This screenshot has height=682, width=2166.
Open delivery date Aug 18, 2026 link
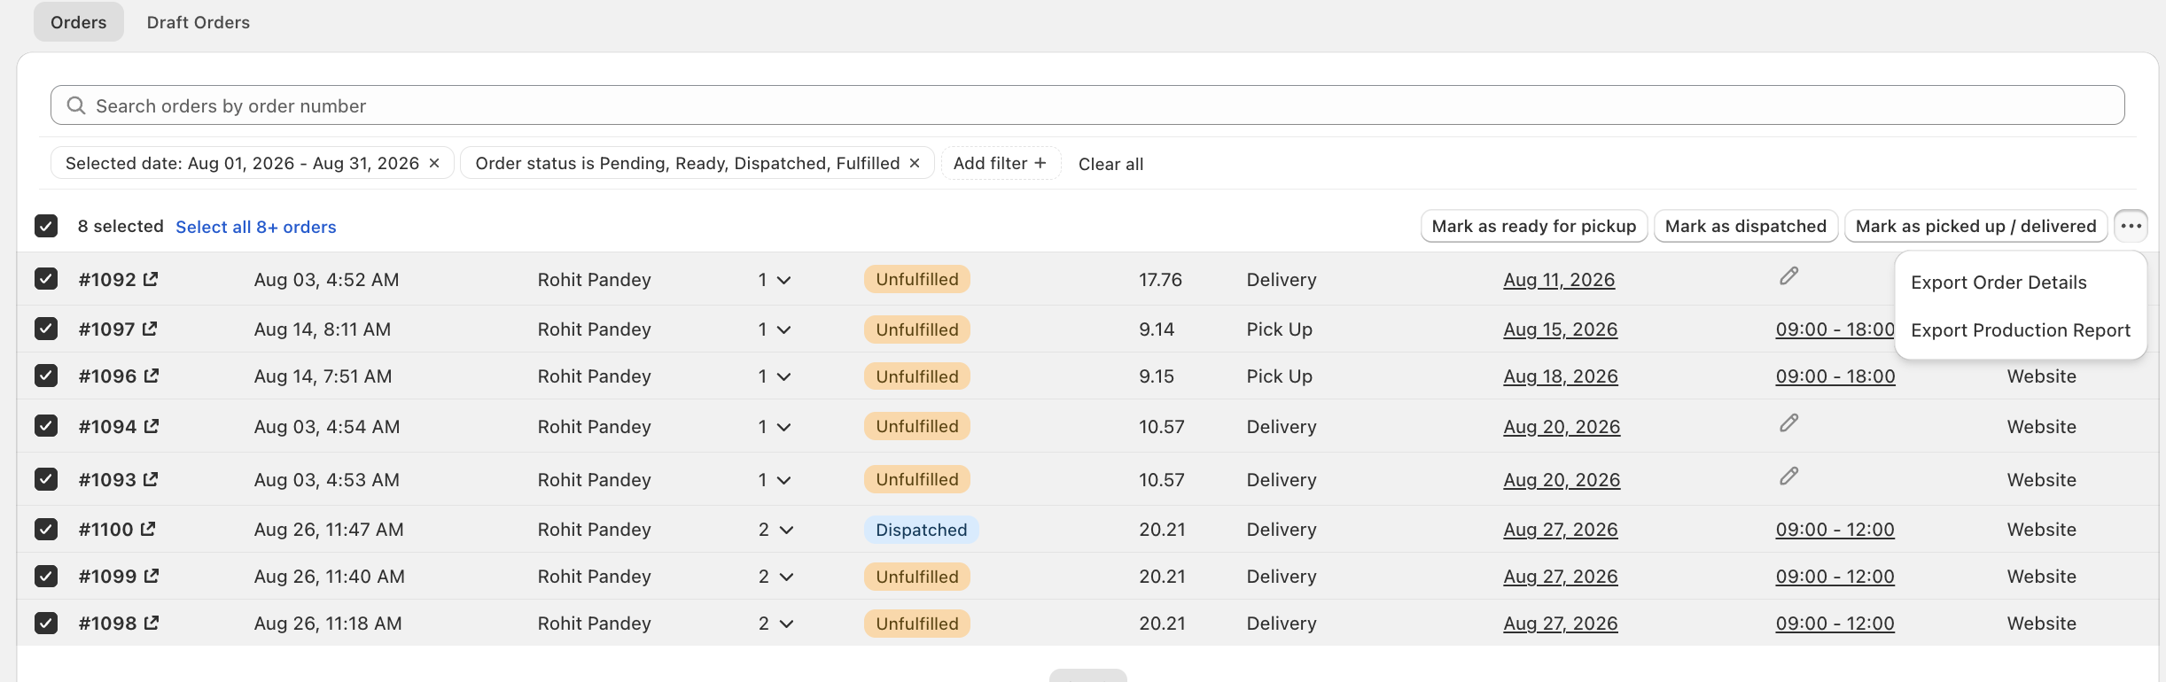[x=1561, y=376]
